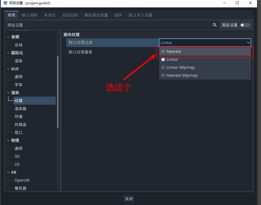Open the 默认纹理过滤 dropdown
Screen dimensions: 261x205
205,43
